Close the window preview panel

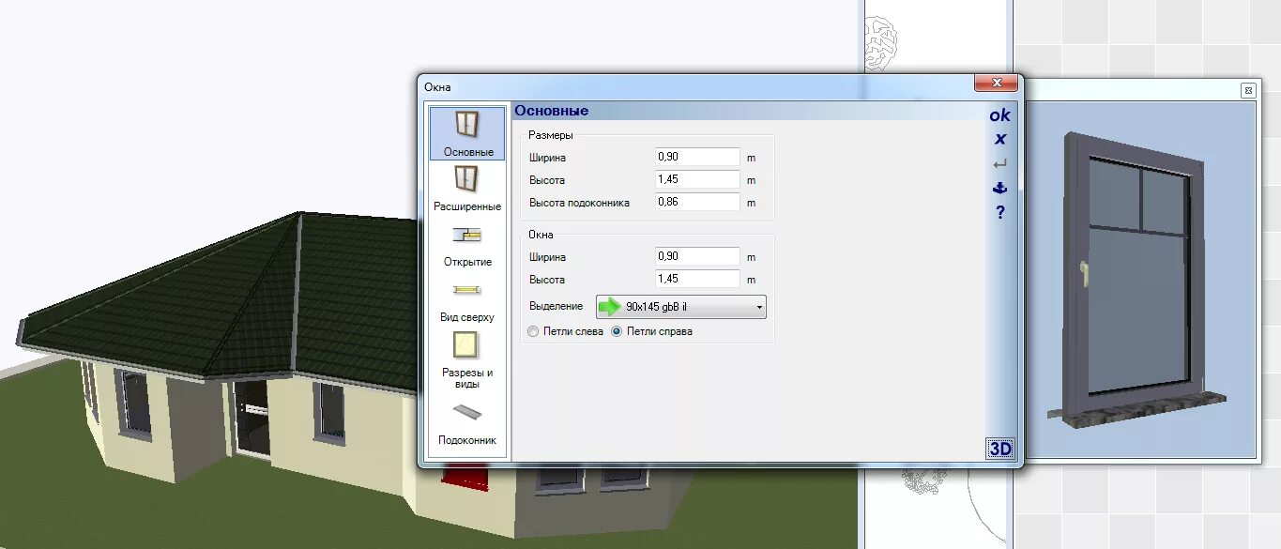coord(1248,90)
